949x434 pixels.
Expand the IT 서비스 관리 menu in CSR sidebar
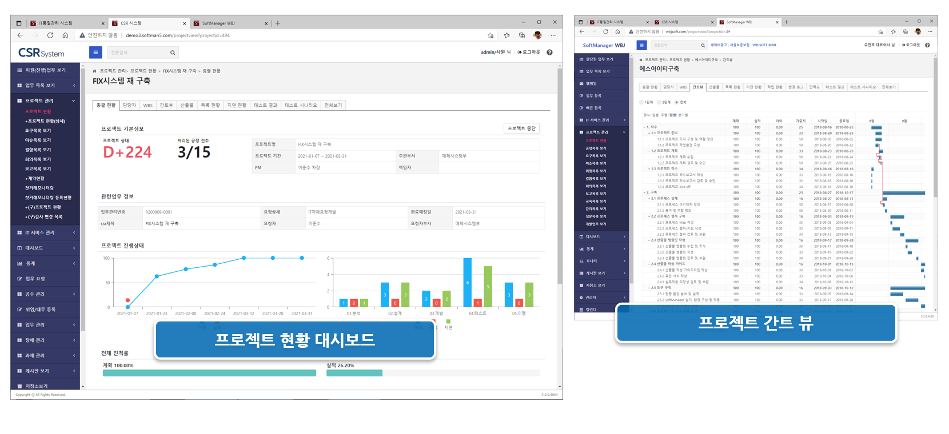(74, 233)
